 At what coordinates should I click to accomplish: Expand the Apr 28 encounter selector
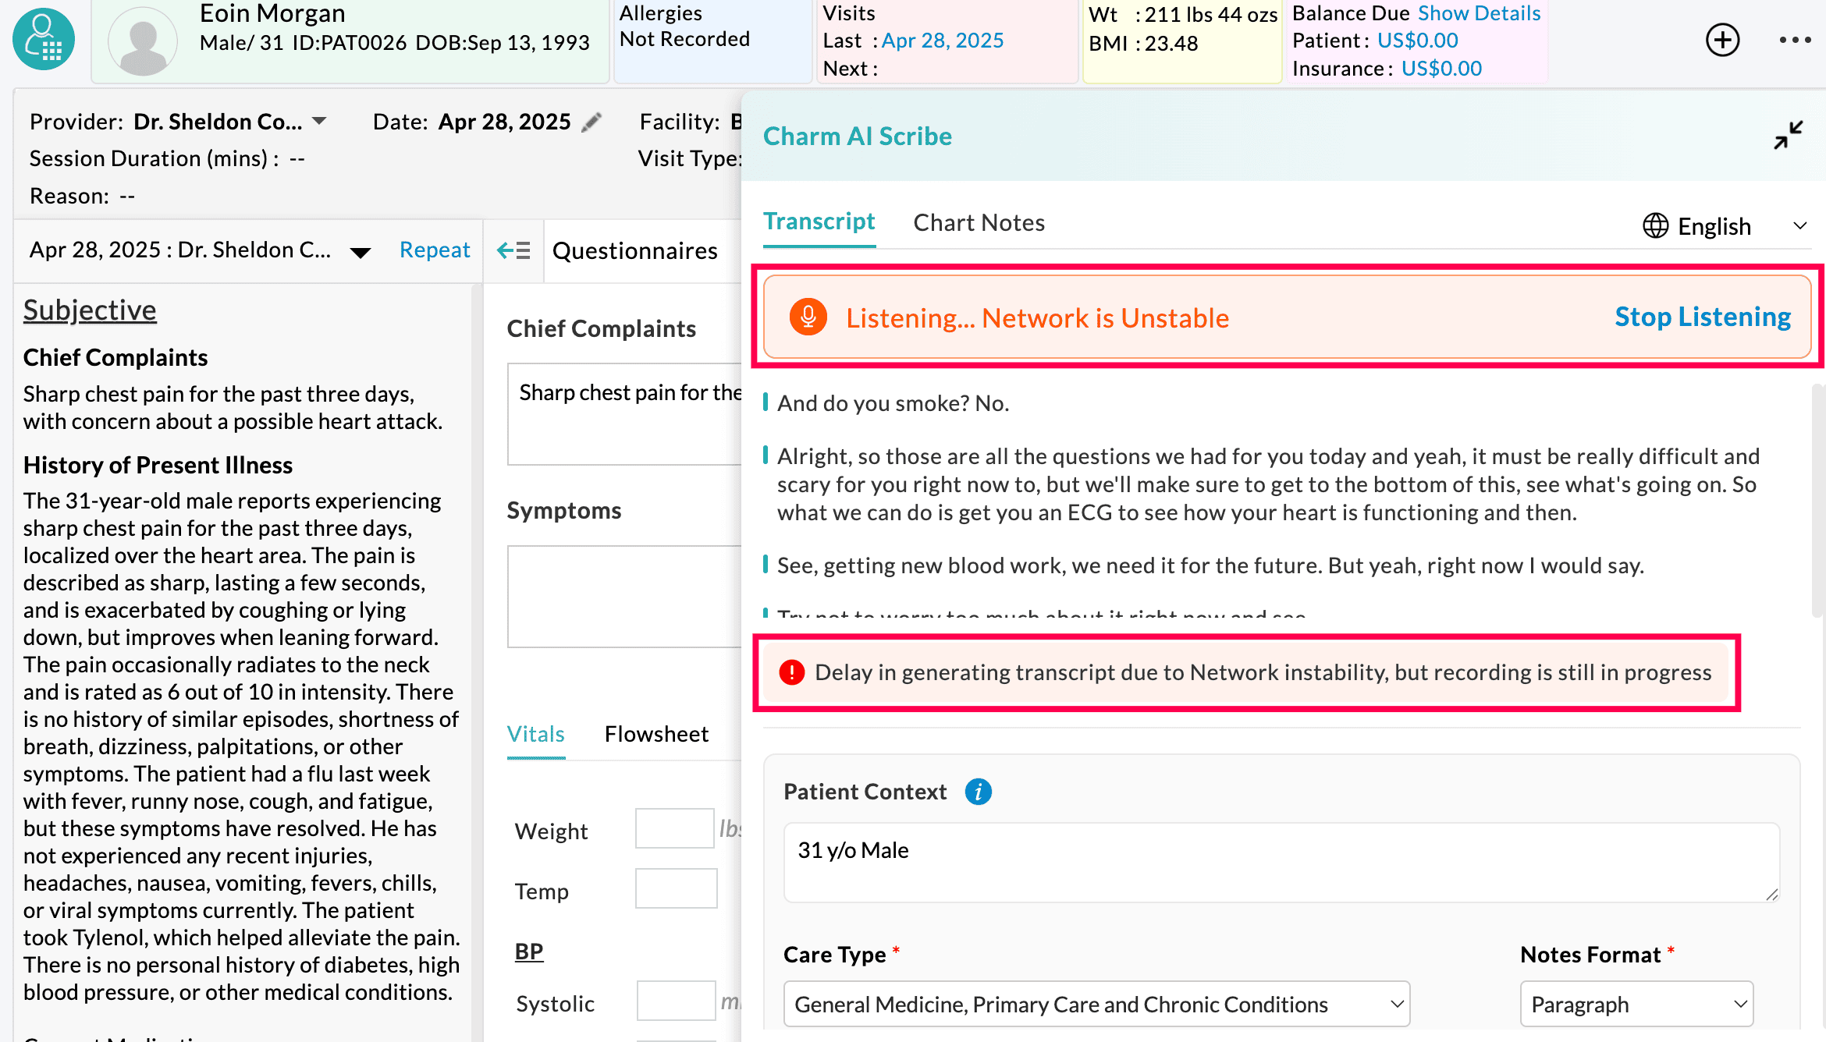pyautogui.click(x=361, y=251)
